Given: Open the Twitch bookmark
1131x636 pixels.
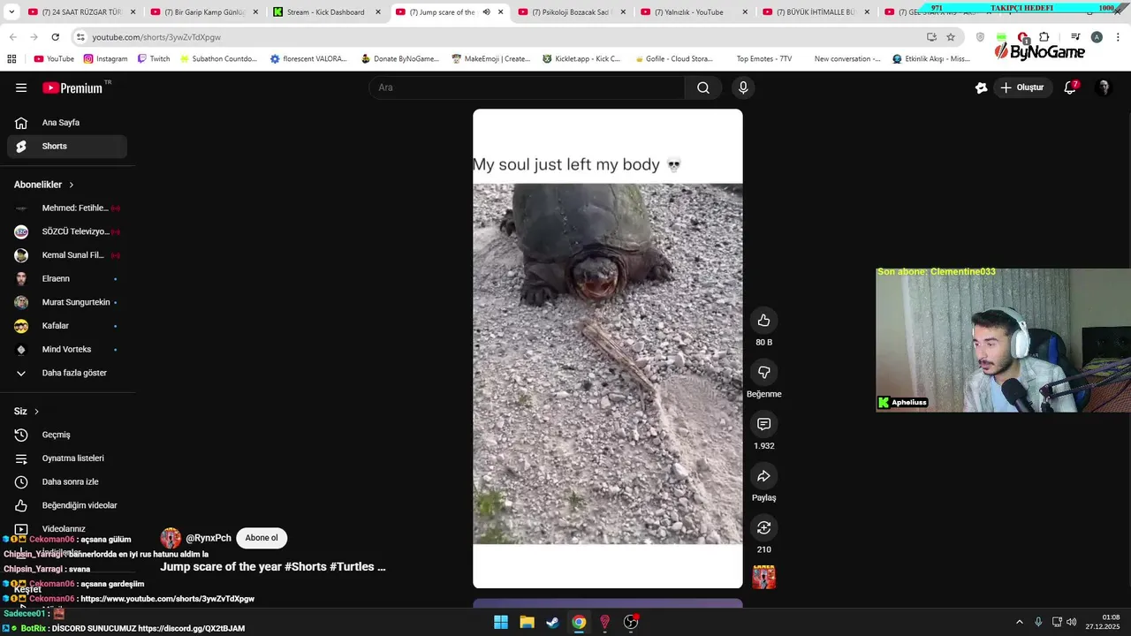Looking at the screenshot, I should click(x=154, y=59).
